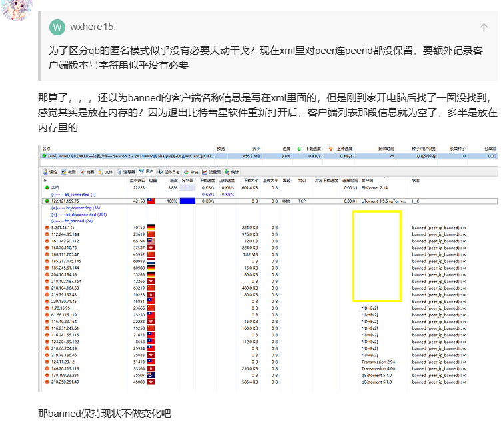Collapse the bt_connected (1) tree node
This screenshot has width=503, height=433.
(53, 194)
